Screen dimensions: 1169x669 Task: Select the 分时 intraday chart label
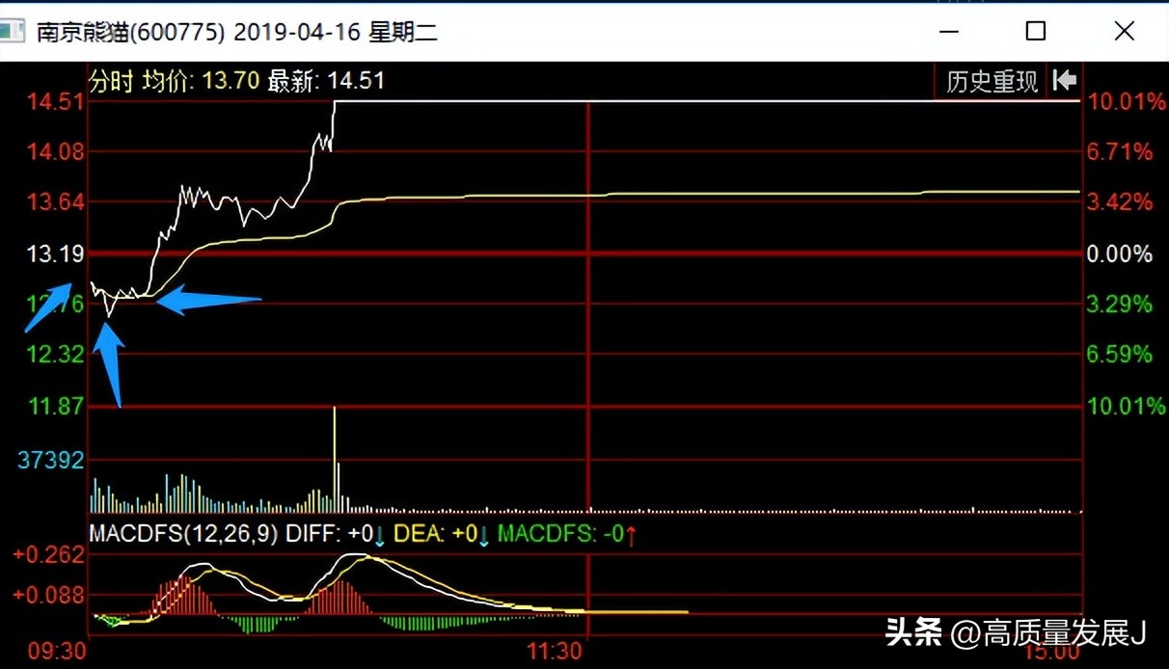coord(111,81)
